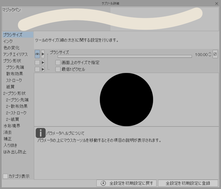Enable カテゴリ表示 checkbox
The image size is (221, 189).
5,176
